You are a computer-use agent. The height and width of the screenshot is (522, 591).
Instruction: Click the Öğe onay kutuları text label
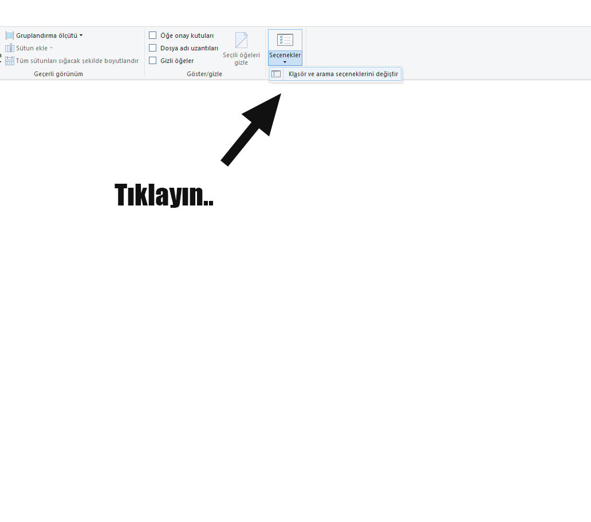[187, 35]
